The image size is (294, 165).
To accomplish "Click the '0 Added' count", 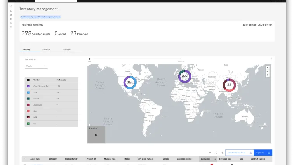I will [x=60, y=33].
